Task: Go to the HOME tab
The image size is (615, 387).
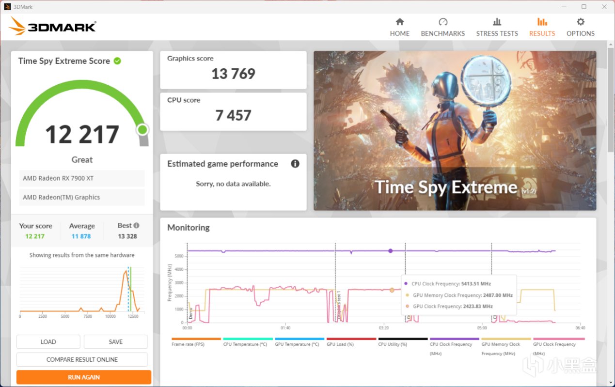Action: (400, 28)
